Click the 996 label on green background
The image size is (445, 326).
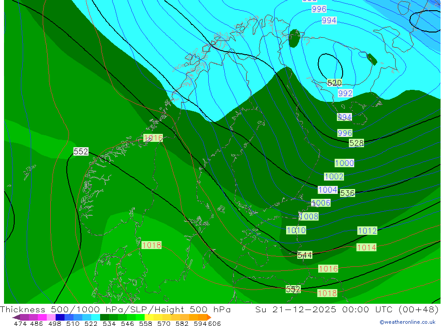click(344, 133)
